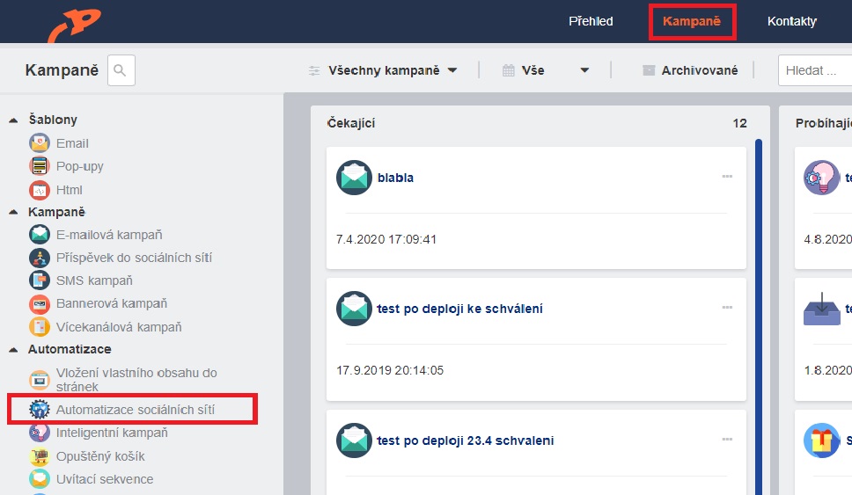Collapse the Šablony section
Image resolution: width=852 pixels, height=495 pixels.
coord(13,120)
